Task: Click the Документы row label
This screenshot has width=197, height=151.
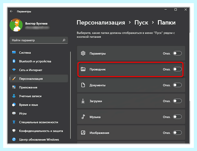Action: (98, 85)
